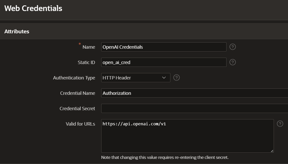Select the empty Credential Secret field
Image resolution: width=288 pixels, height=164 pixels.
(x=194, y=109)
